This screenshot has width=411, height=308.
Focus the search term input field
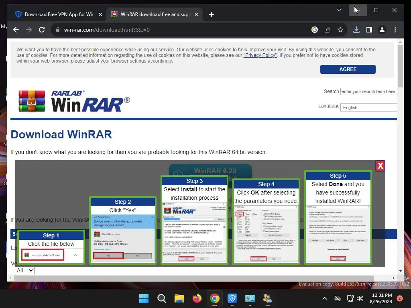coord(368,91)
